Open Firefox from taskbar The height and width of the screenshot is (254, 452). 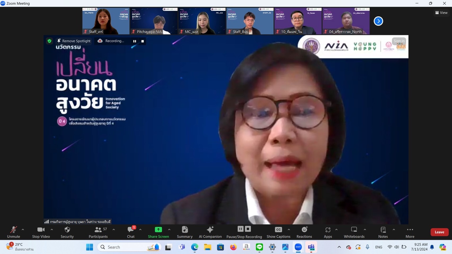pyautogui.click(x=233, y=247)
